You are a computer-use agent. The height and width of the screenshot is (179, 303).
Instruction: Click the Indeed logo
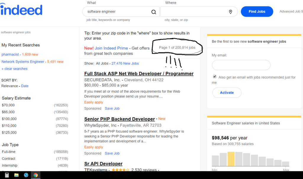[x=21, y=9]
